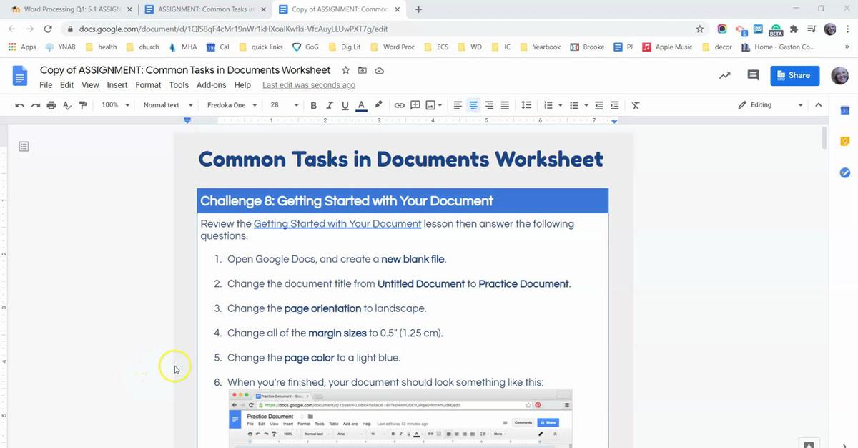858x448 pixels.
Task: Star this document next to title
Action: pyautogui.click(x=345, y=70)
